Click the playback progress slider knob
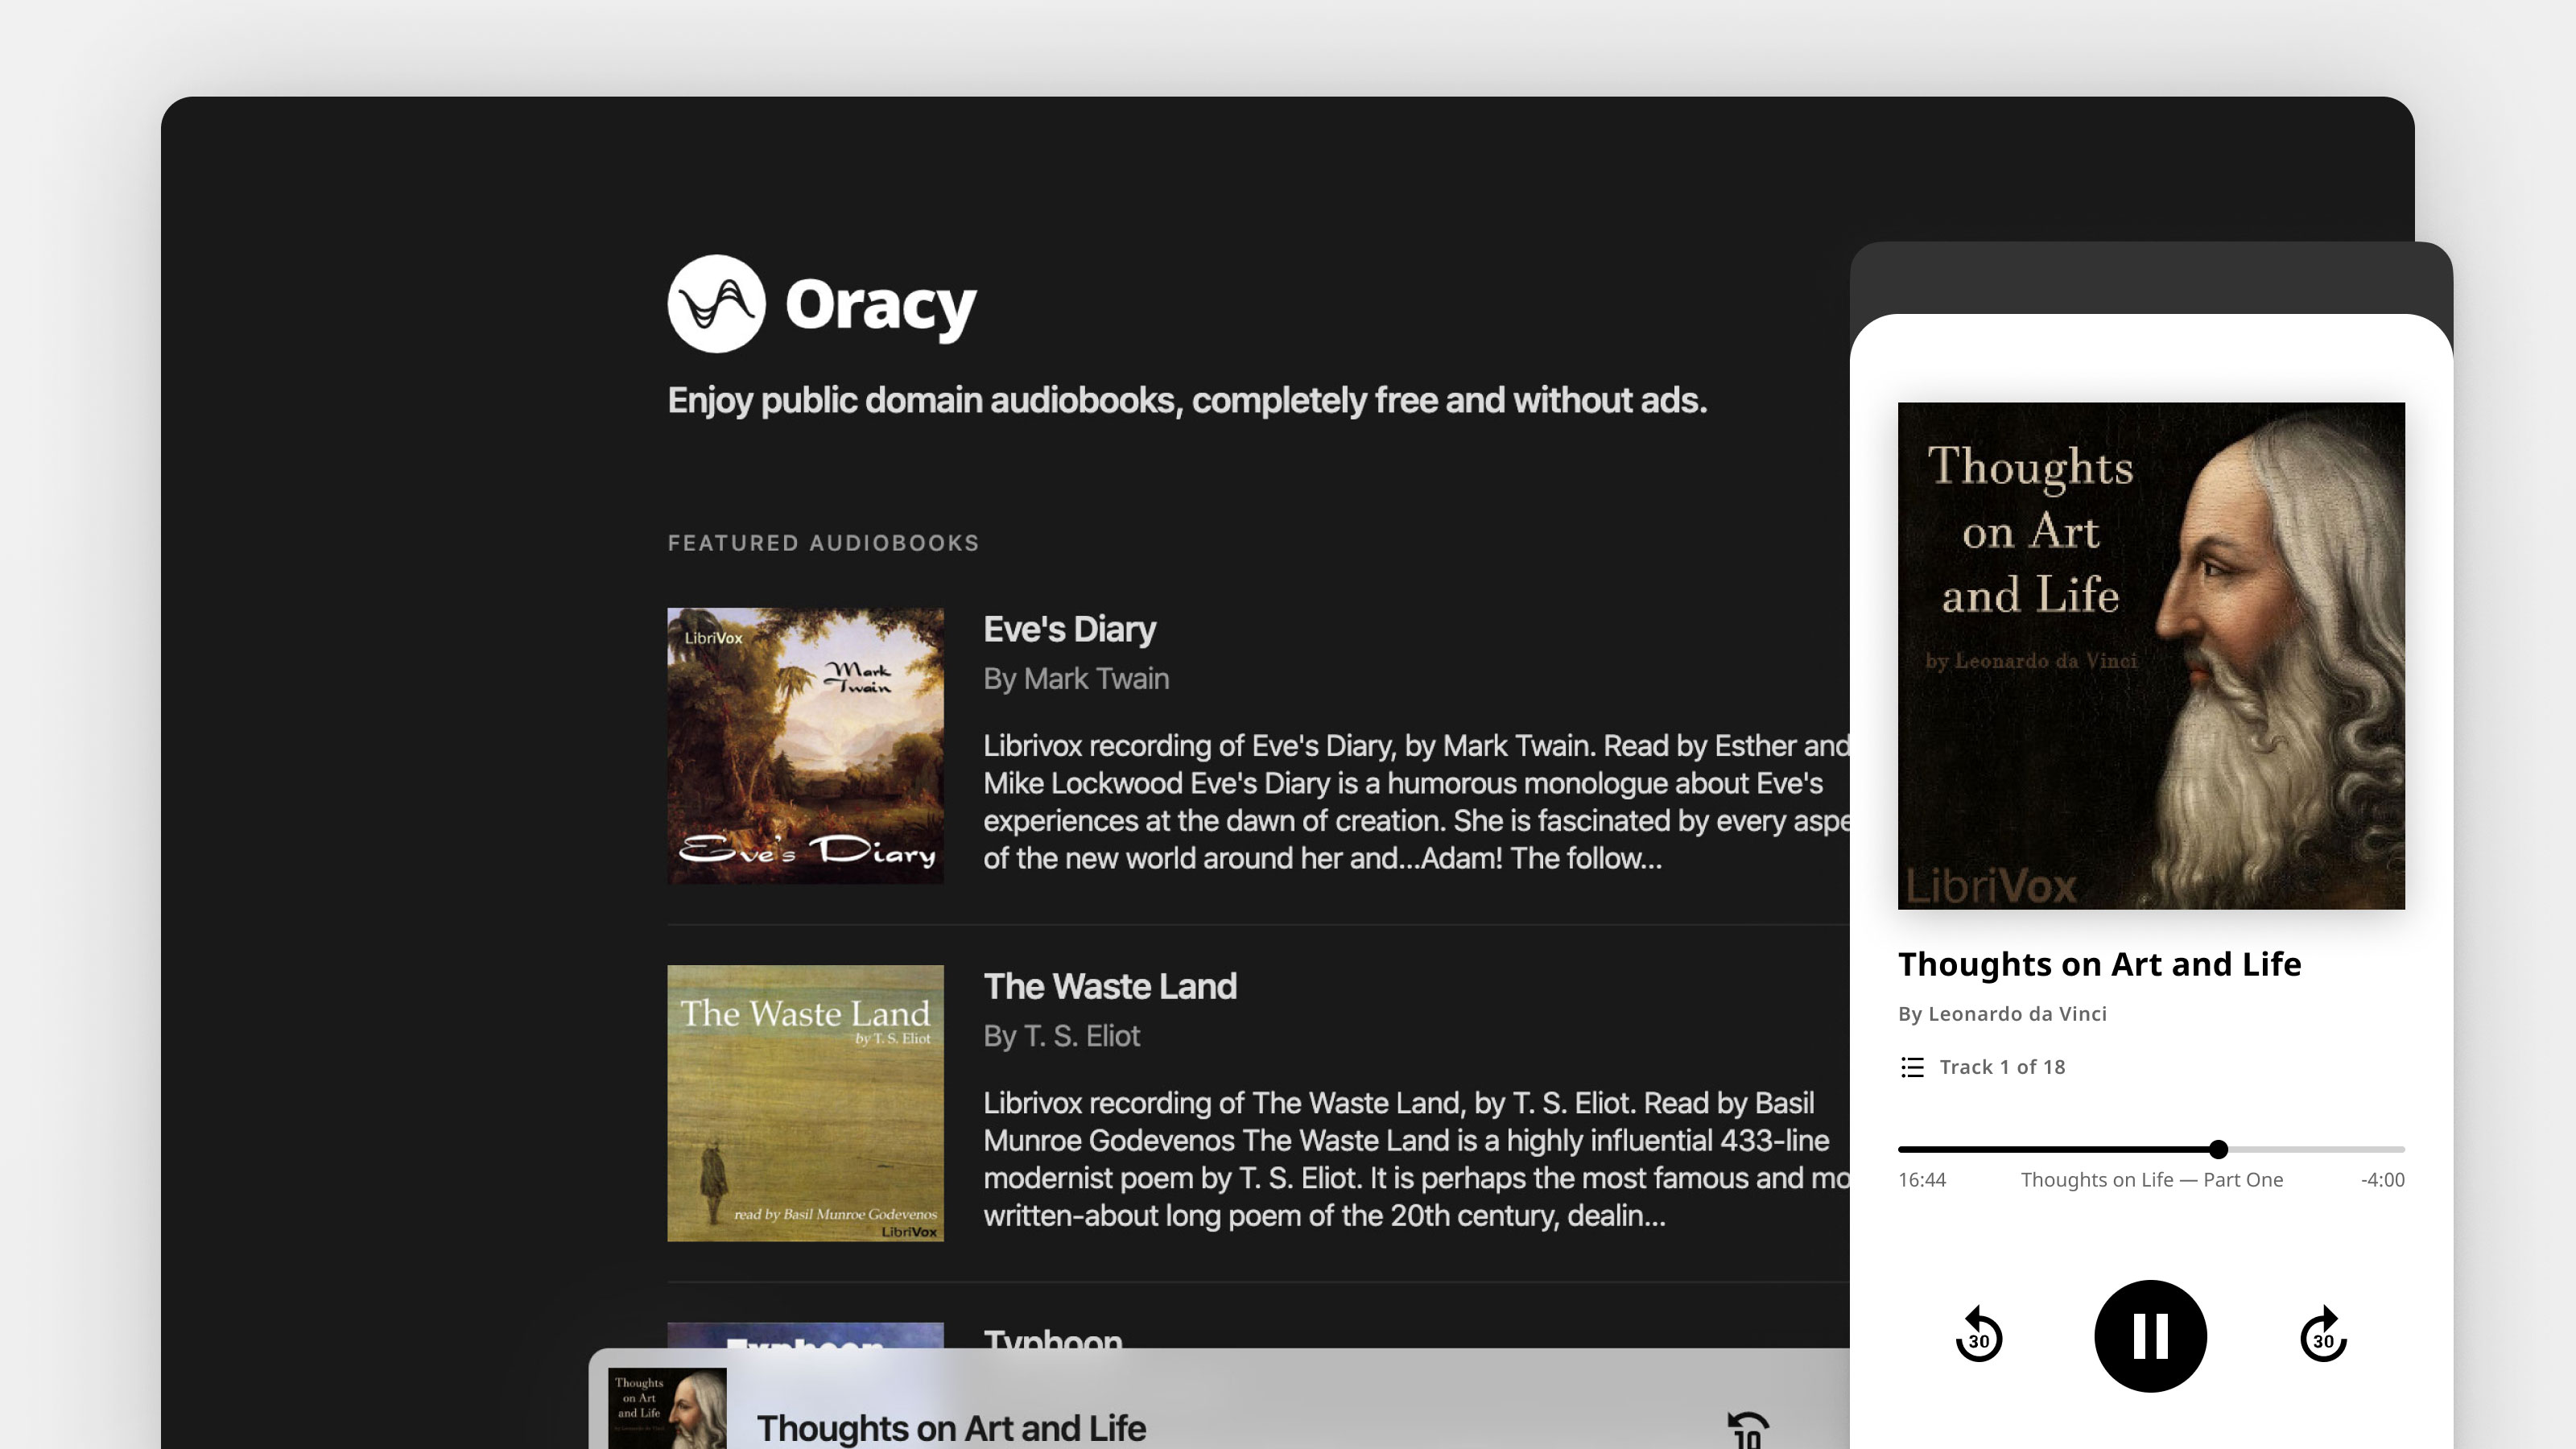 pos(2218,1149)
